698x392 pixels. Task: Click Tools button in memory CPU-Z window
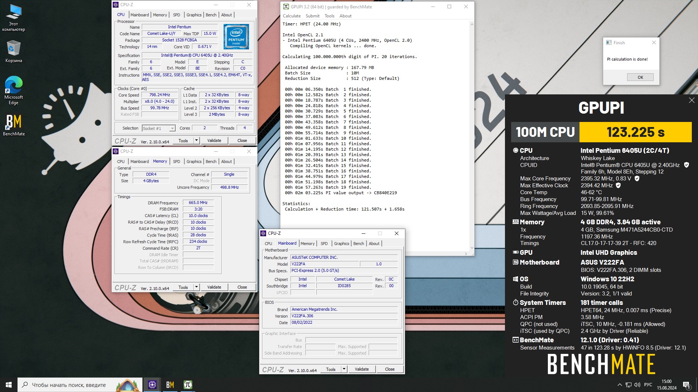(183, 287)
